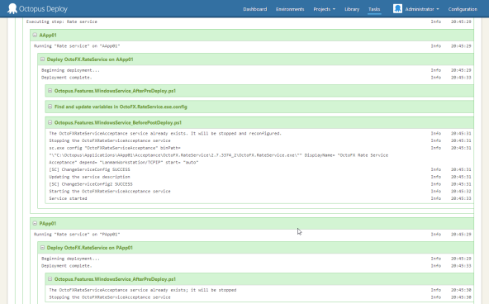Image resolution: width=489 pixels, height=304 pixels.
Task: Click 'Updating the service description' log line
Action: [x=89, y=177]
